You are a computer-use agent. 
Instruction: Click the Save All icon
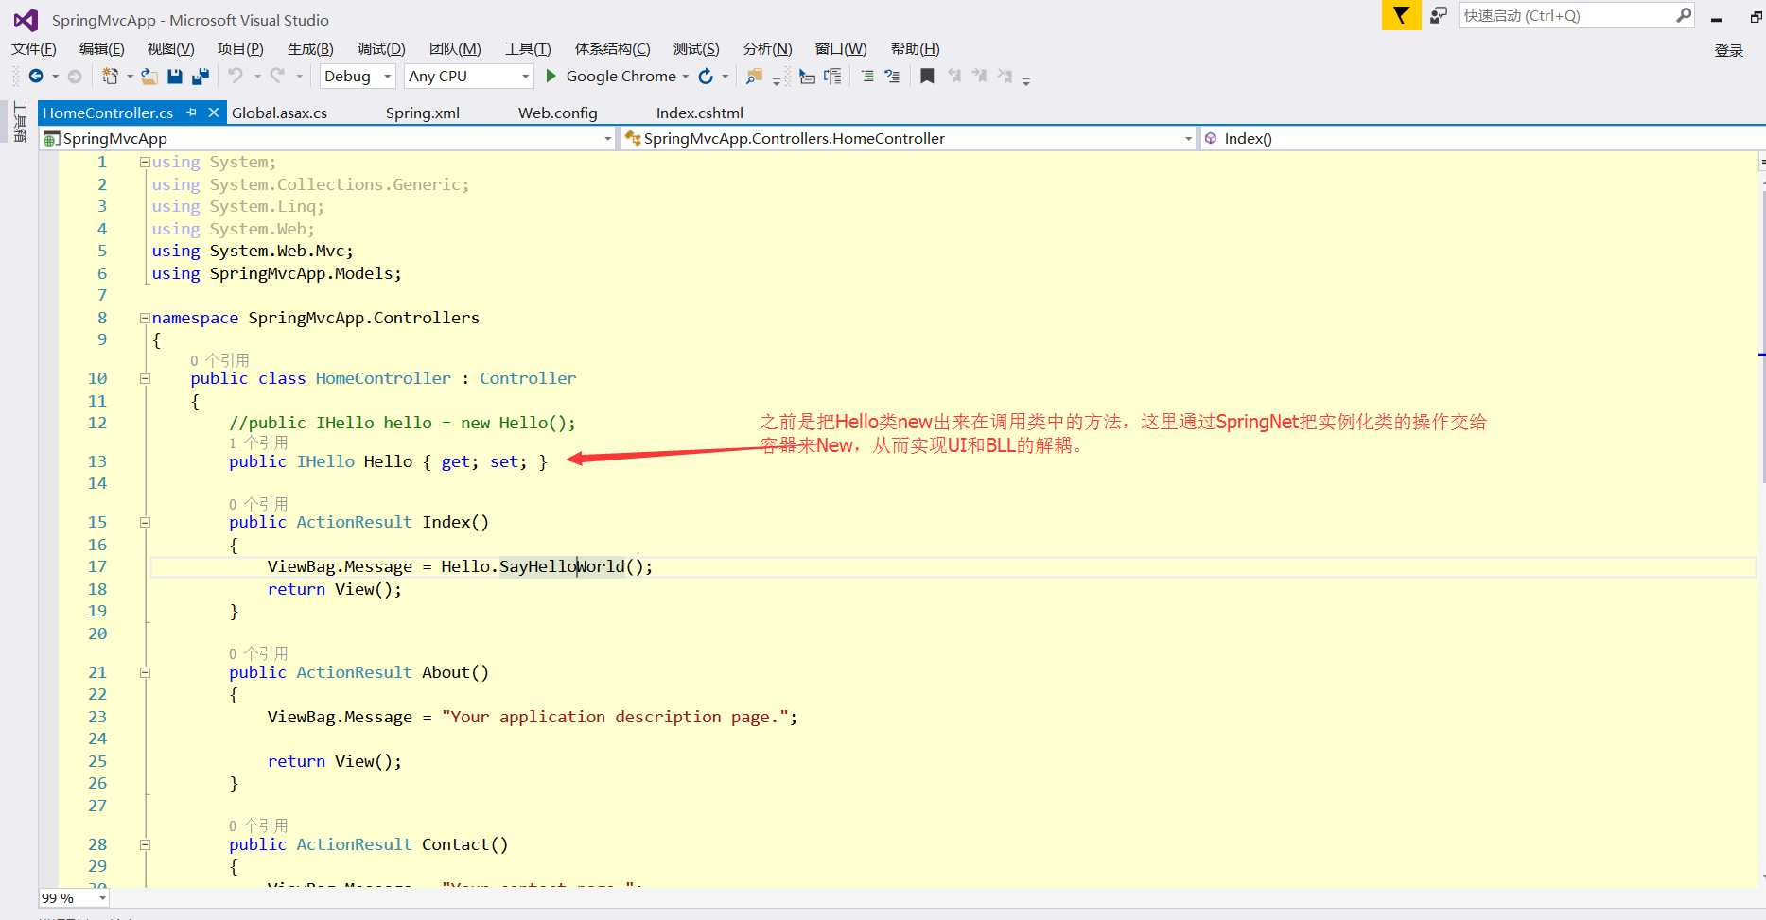click(201, 76)
